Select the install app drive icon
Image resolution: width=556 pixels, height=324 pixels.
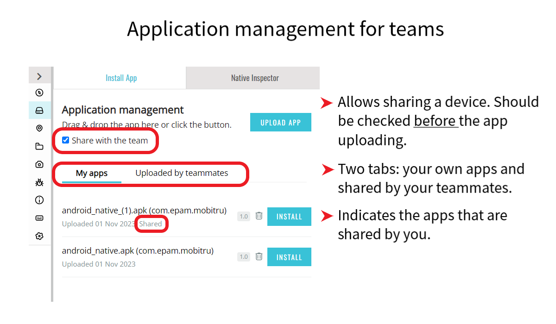coord(39,111)
